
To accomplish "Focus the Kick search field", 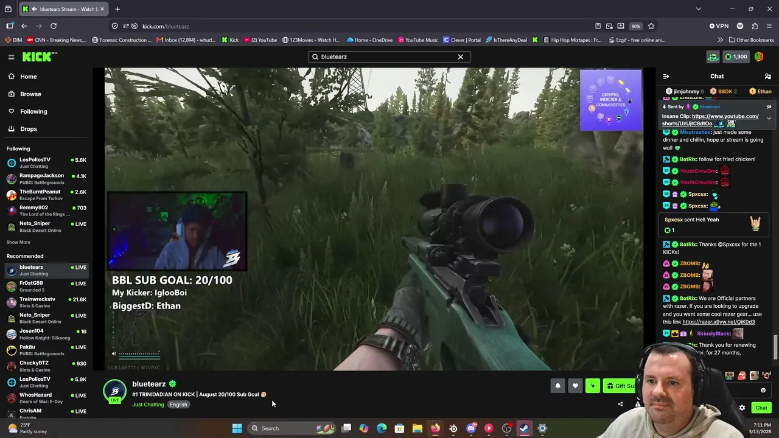I will point(389,57).
